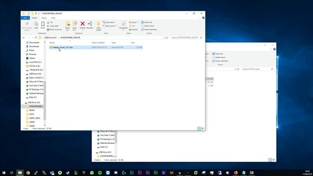Click Copy path in the ribbon
The width and height of the screenshot is (313, 176).
click(x=53, y=26)
